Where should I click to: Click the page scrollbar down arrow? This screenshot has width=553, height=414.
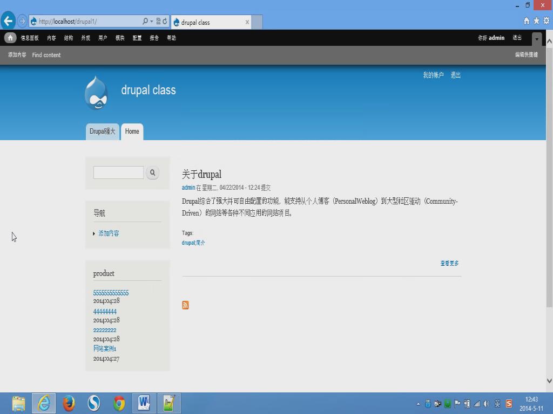(549, 381)
